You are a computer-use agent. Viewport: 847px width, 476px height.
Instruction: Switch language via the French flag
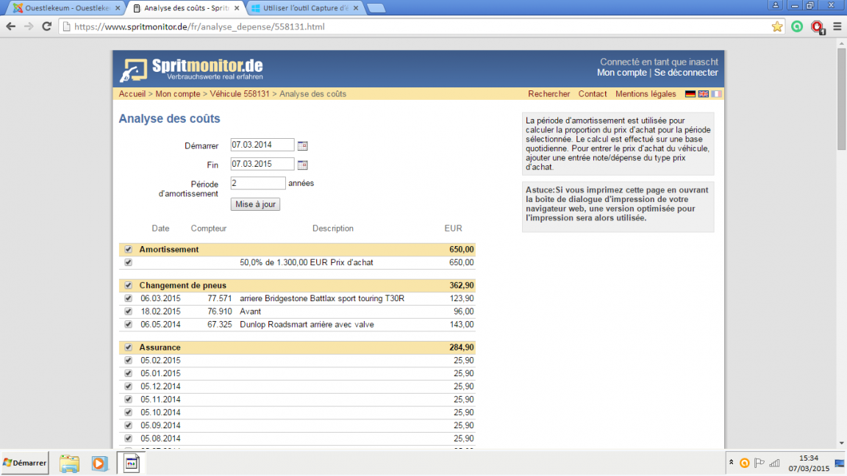tap(716, 94)
